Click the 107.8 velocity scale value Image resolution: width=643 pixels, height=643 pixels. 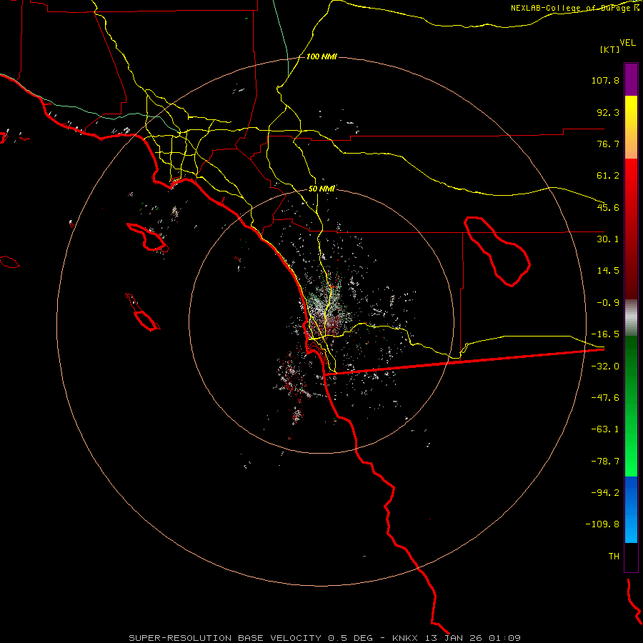point(605,80)
